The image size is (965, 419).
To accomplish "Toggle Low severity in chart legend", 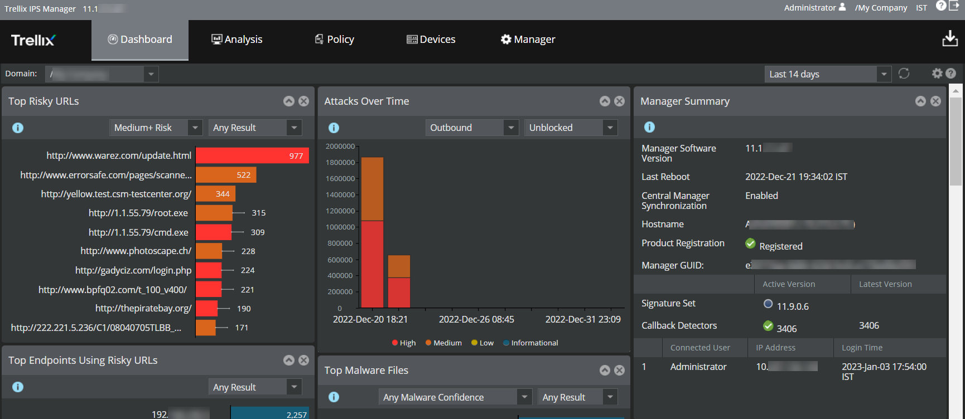I will (482, 343).
